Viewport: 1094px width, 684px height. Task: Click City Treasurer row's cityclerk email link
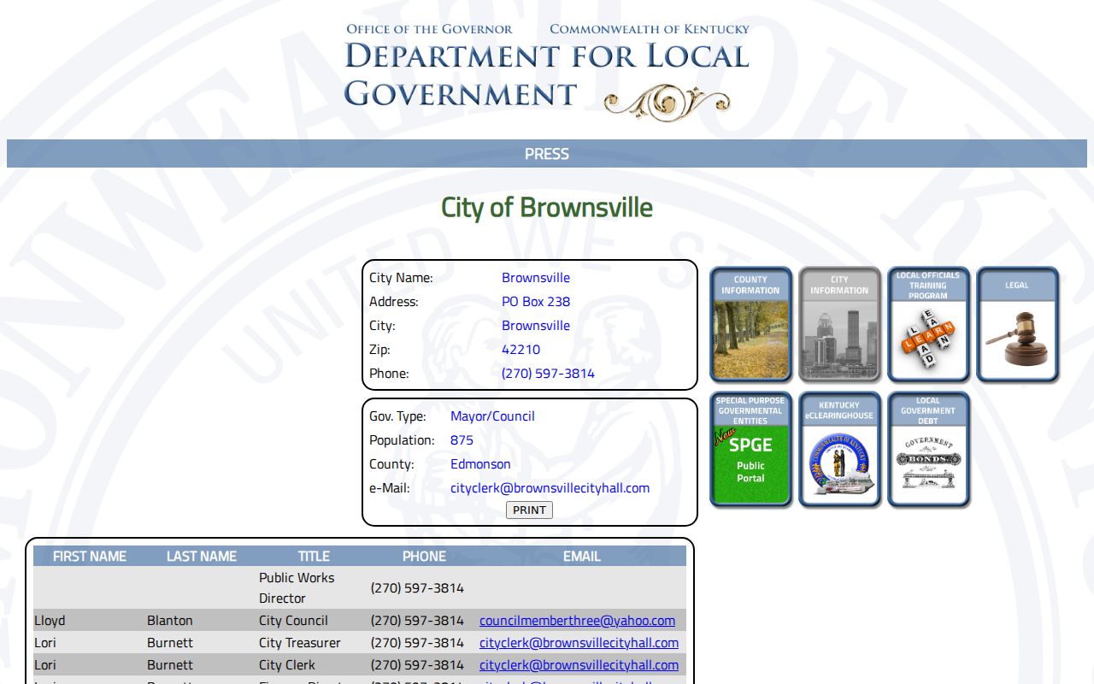click(579, 643)
